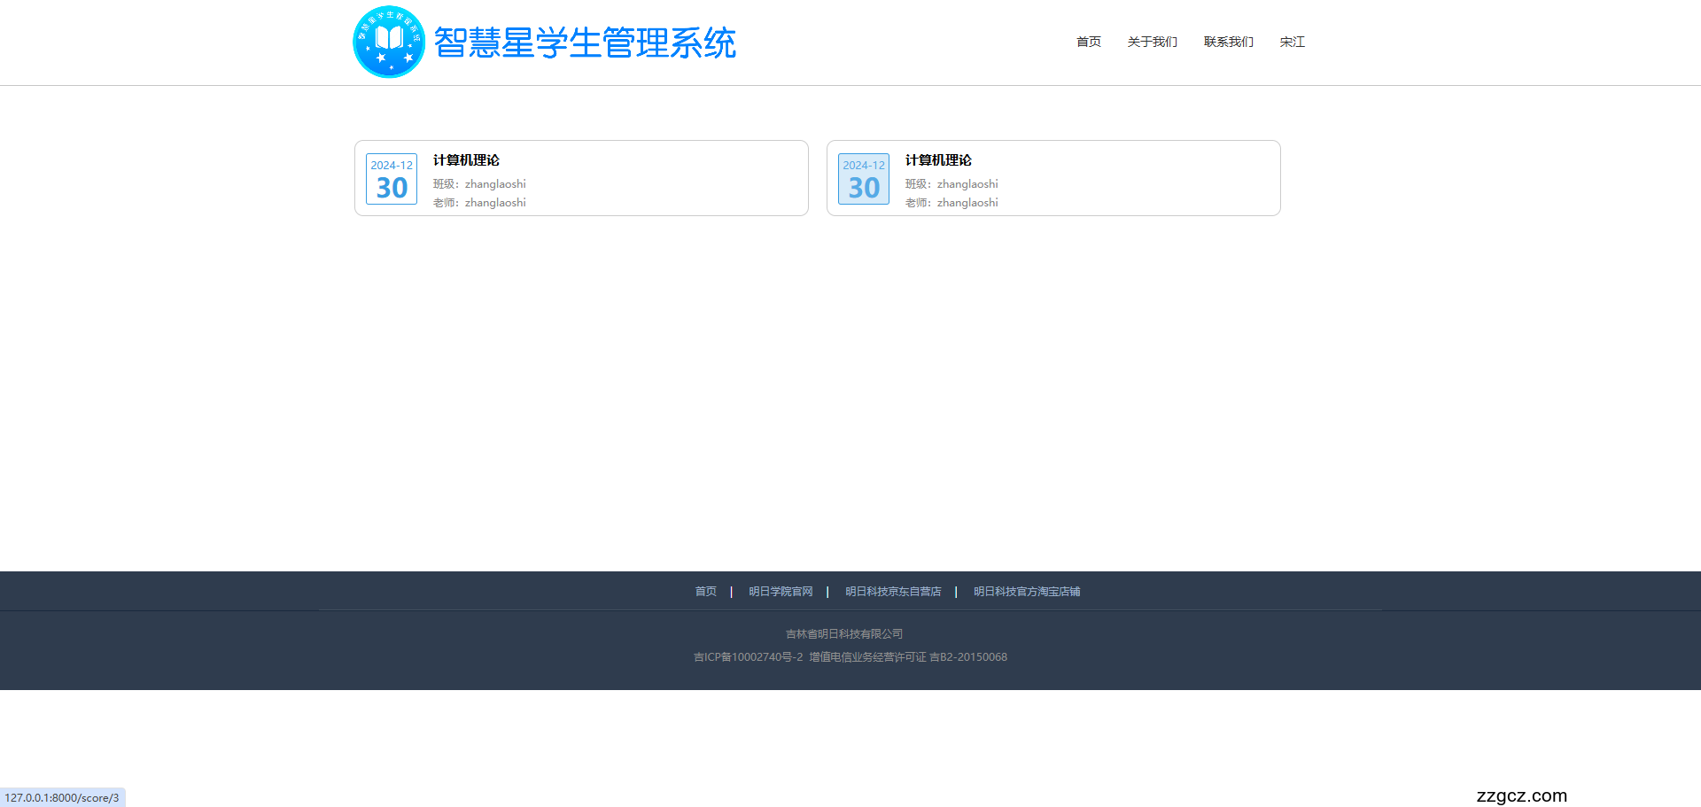Image resolution: width=1701 pixels, height=807 pixels.
Task: Open 联系我们 in the navigation
Action: pyautogui.click(x=1228, y=42)
